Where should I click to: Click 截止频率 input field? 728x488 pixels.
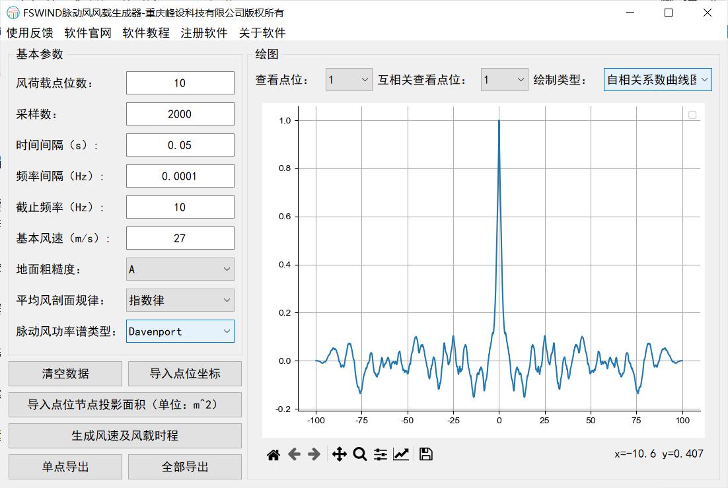(180, 207)
